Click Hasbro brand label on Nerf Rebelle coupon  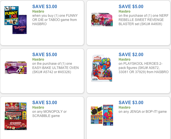124,11
